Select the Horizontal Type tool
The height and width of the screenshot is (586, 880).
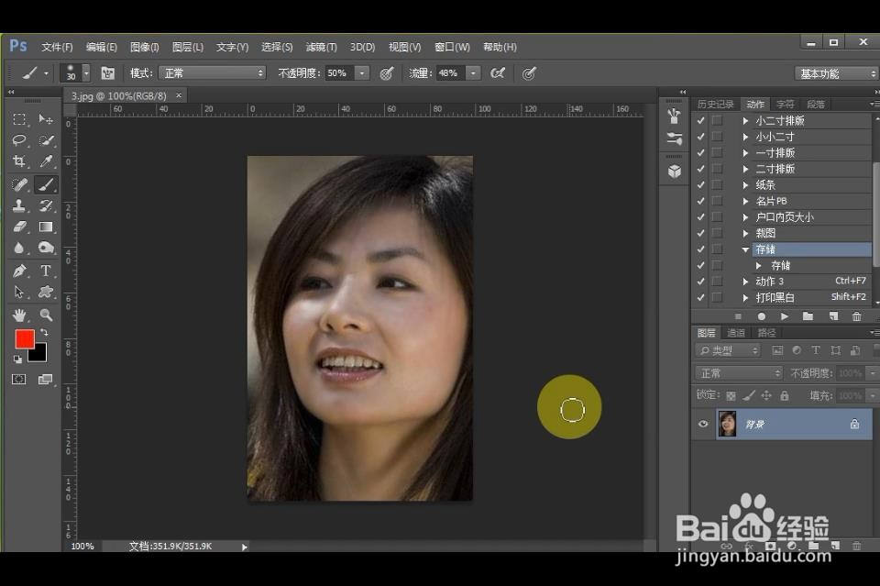46,271
